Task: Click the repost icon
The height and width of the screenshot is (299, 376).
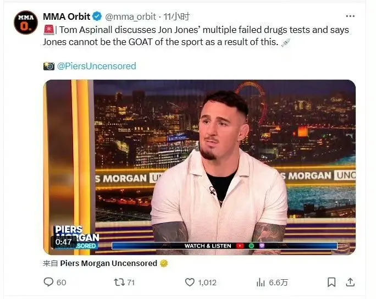Action: click(x=119, y=282)
